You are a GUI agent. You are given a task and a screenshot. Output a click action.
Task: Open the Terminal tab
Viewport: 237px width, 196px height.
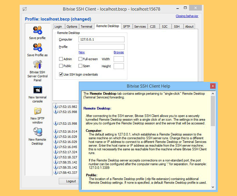pos(87,27)
